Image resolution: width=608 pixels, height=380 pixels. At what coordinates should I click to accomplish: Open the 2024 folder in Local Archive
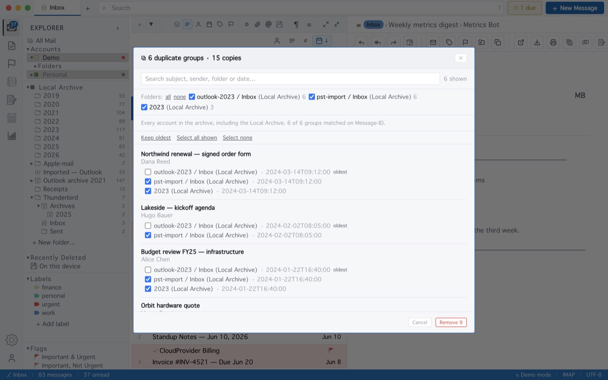(x=51, y=138)
